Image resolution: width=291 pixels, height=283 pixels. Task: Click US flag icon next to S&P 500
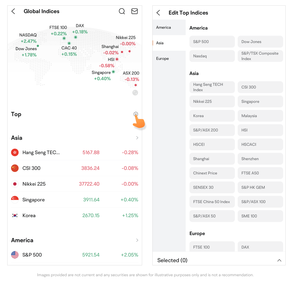[x=15, y=255]
